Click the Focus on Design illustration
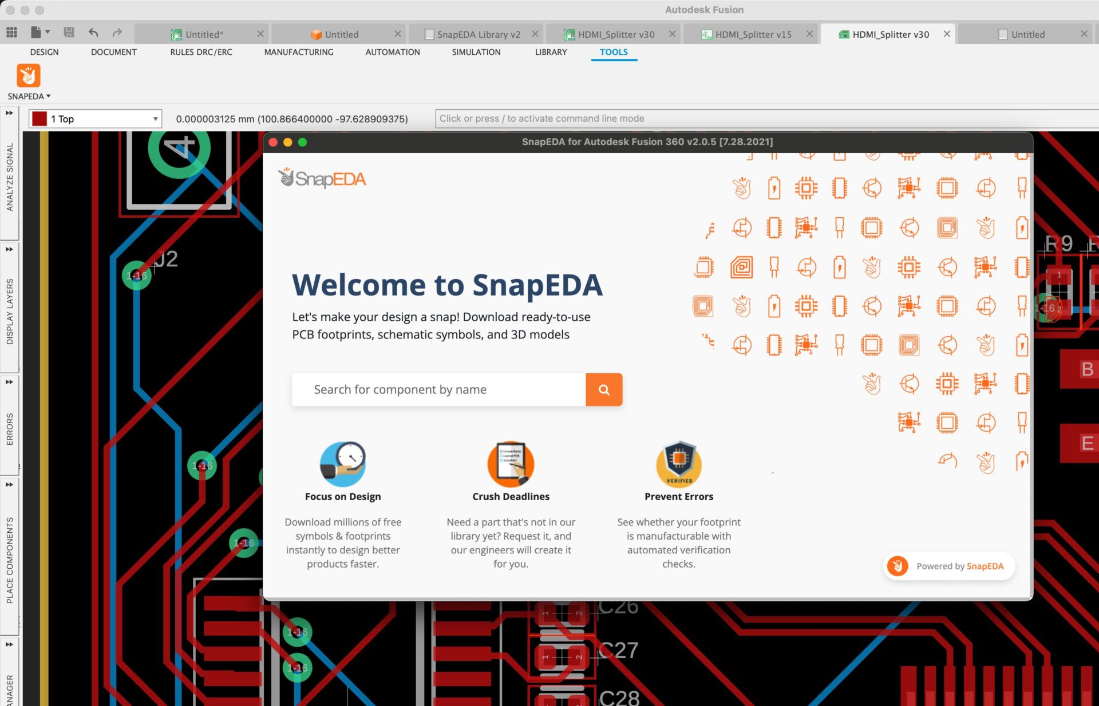This screenshot has height=706, width=1099. pos(342,462)
